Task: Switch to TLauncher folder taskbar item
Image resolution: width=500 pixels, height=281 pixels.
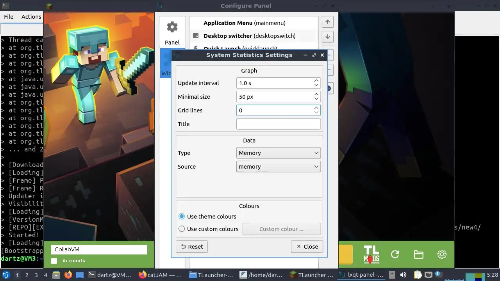Action: 211,275
